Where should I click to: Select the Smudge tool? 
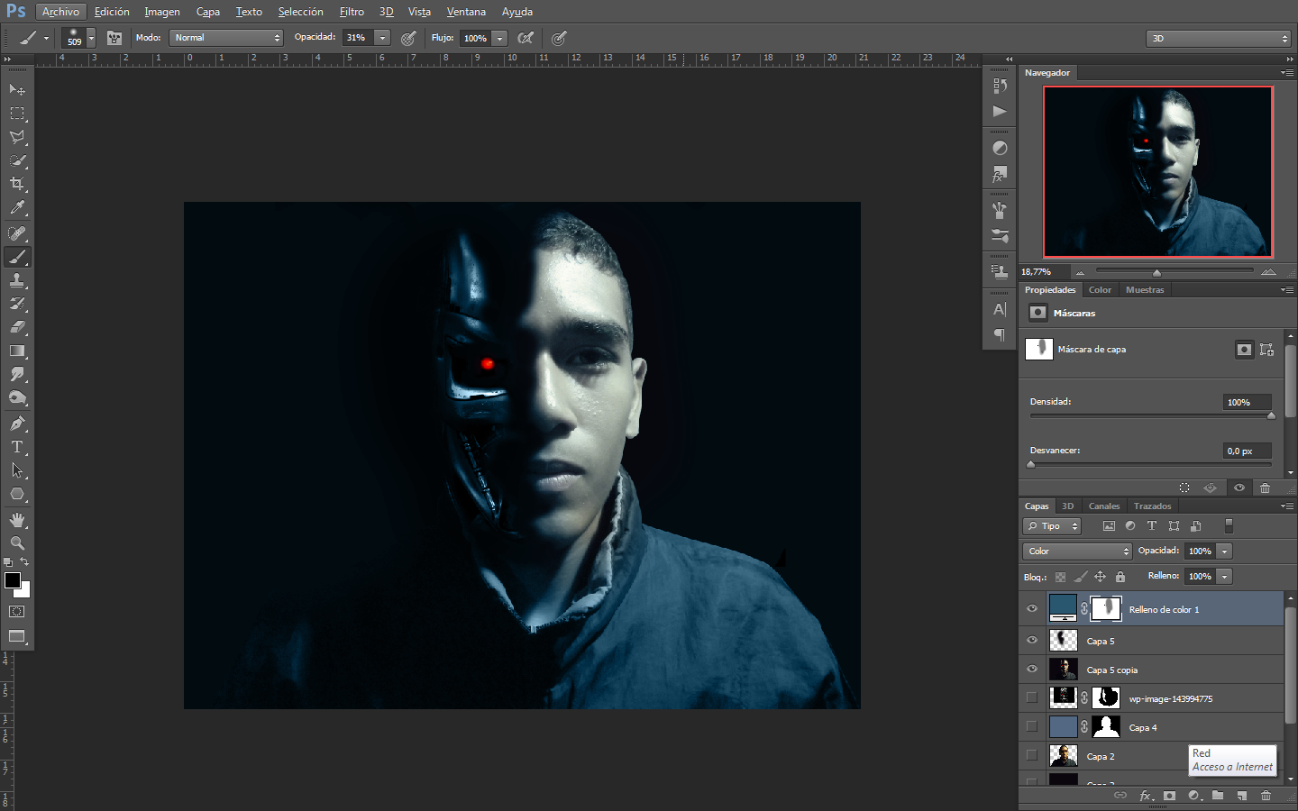[17, 374]
